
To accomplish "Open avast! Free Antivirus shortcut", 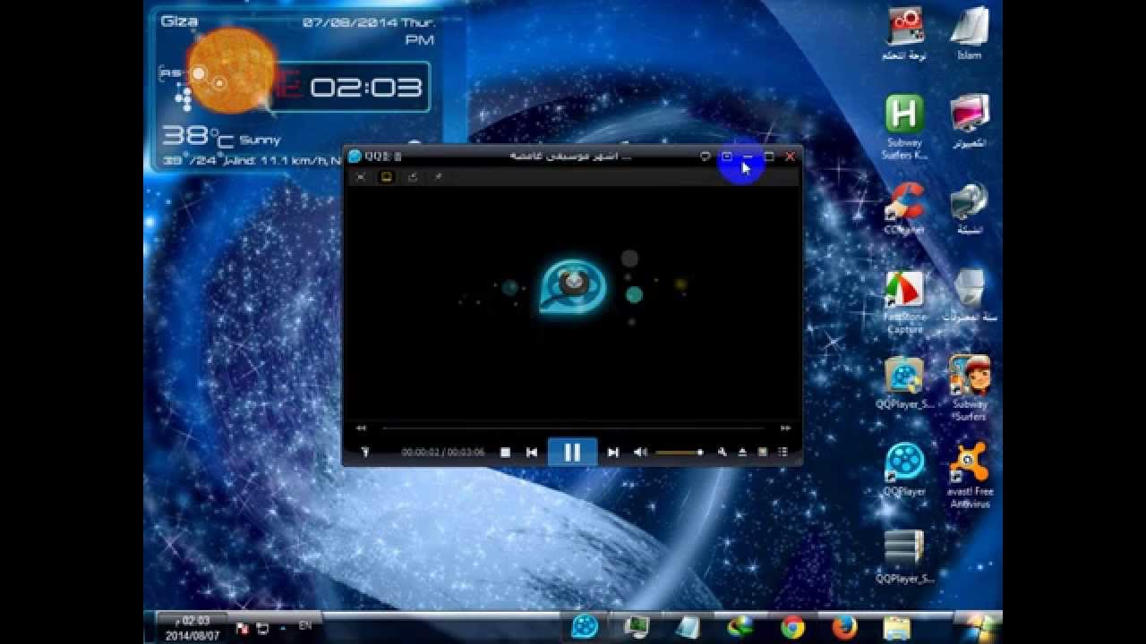I will 970,476.
